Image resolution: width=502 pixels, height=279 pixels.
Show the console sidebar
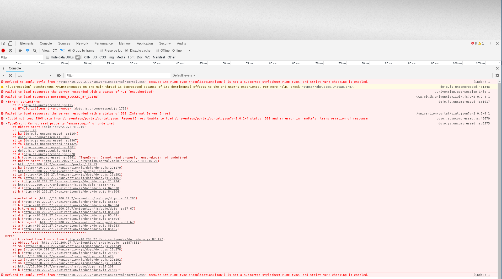[3, 75]
